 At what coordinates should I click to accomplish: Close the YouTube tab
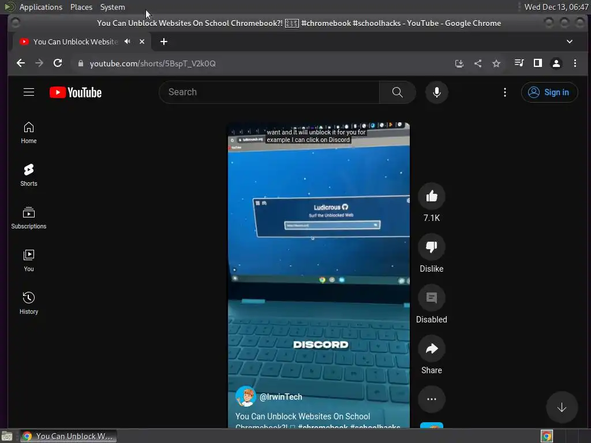point(142,42)
